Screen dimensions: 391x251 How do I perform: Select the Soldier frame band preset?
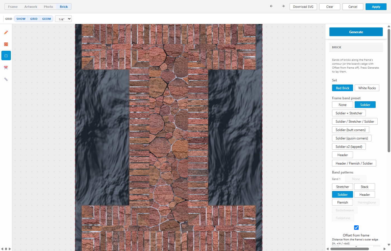point(365,105)
